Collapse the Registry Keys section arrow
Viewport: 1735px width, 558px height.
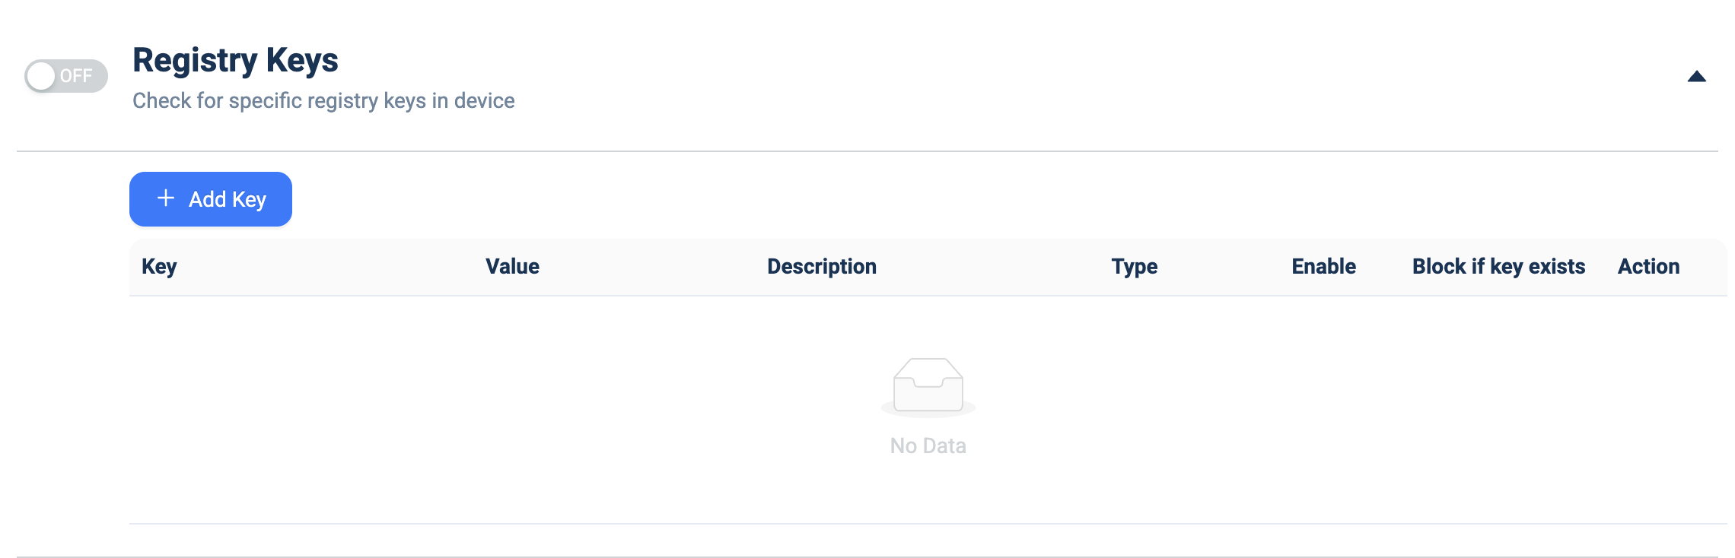[x=1696, y=76]
